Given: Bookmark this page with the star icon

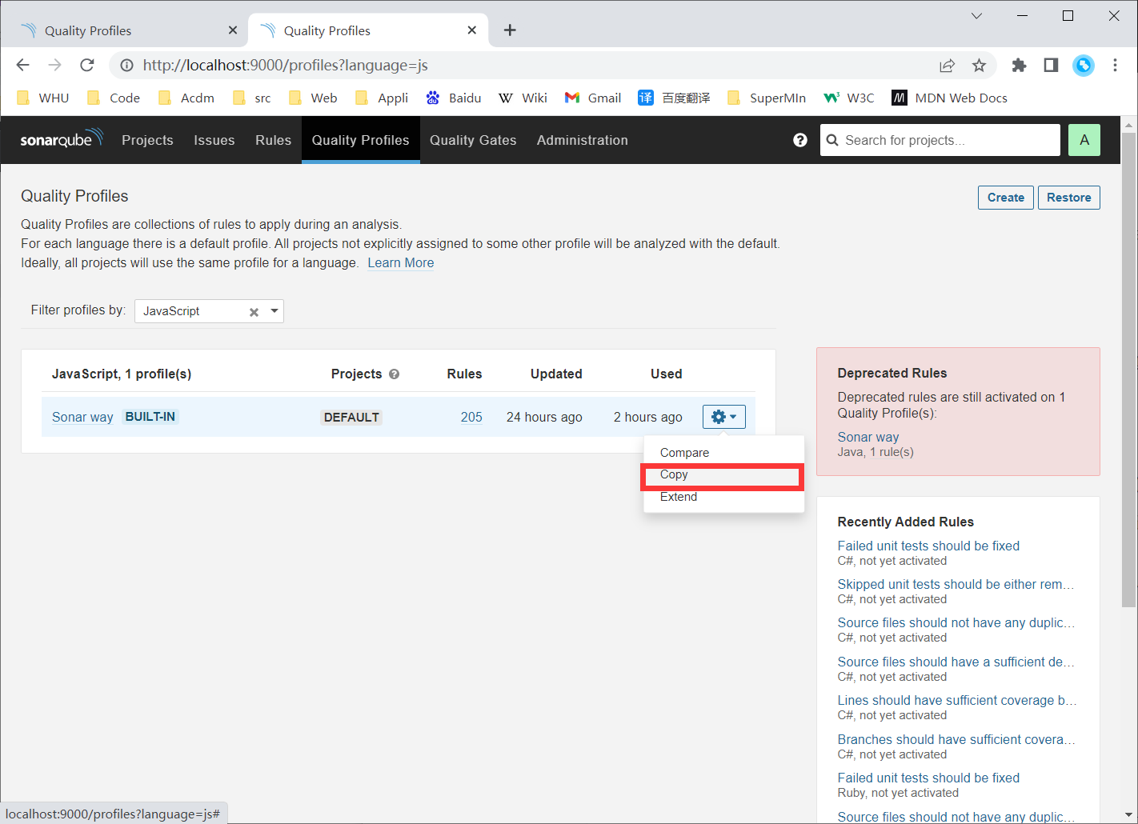Looking at the screenshot, I should pyautogui.click(x=979, y=66).
